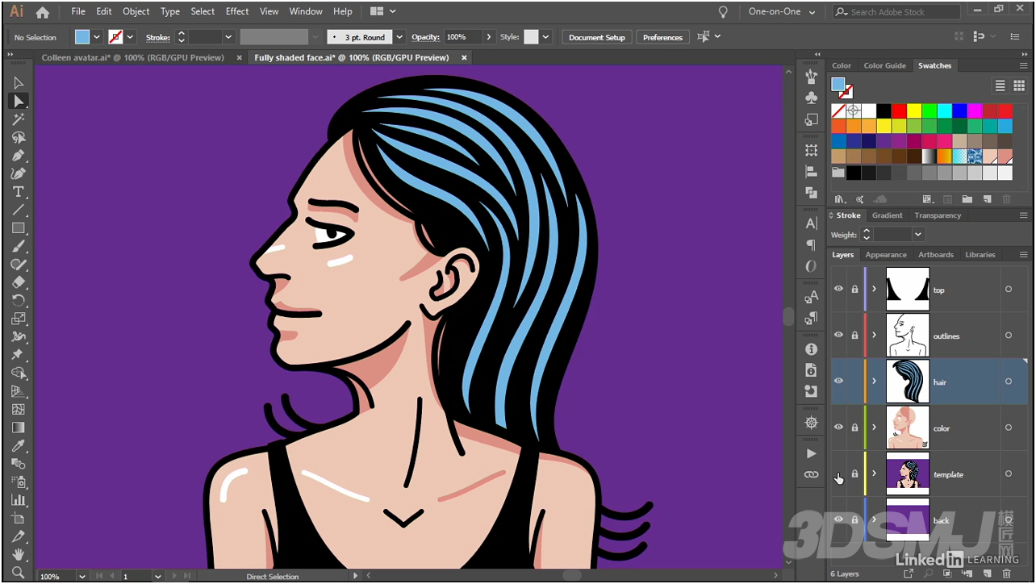Select the Eyedropper tool
1036x584 pixels.
[x=18, y=446]
